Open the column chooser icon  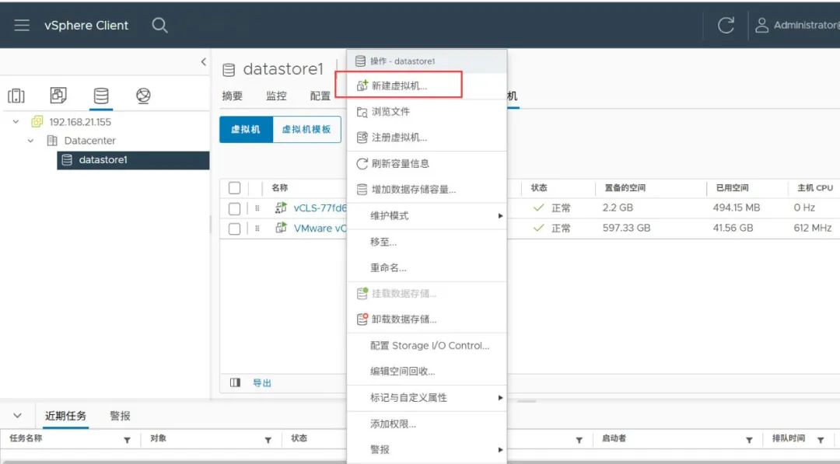[235, 382]
